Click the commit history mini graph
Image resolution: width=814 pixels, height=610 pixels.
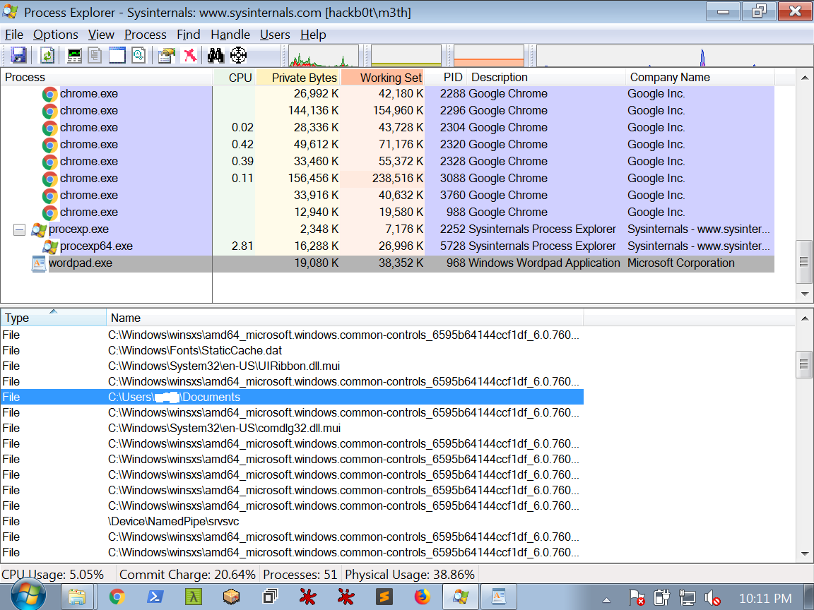(406, 56)
